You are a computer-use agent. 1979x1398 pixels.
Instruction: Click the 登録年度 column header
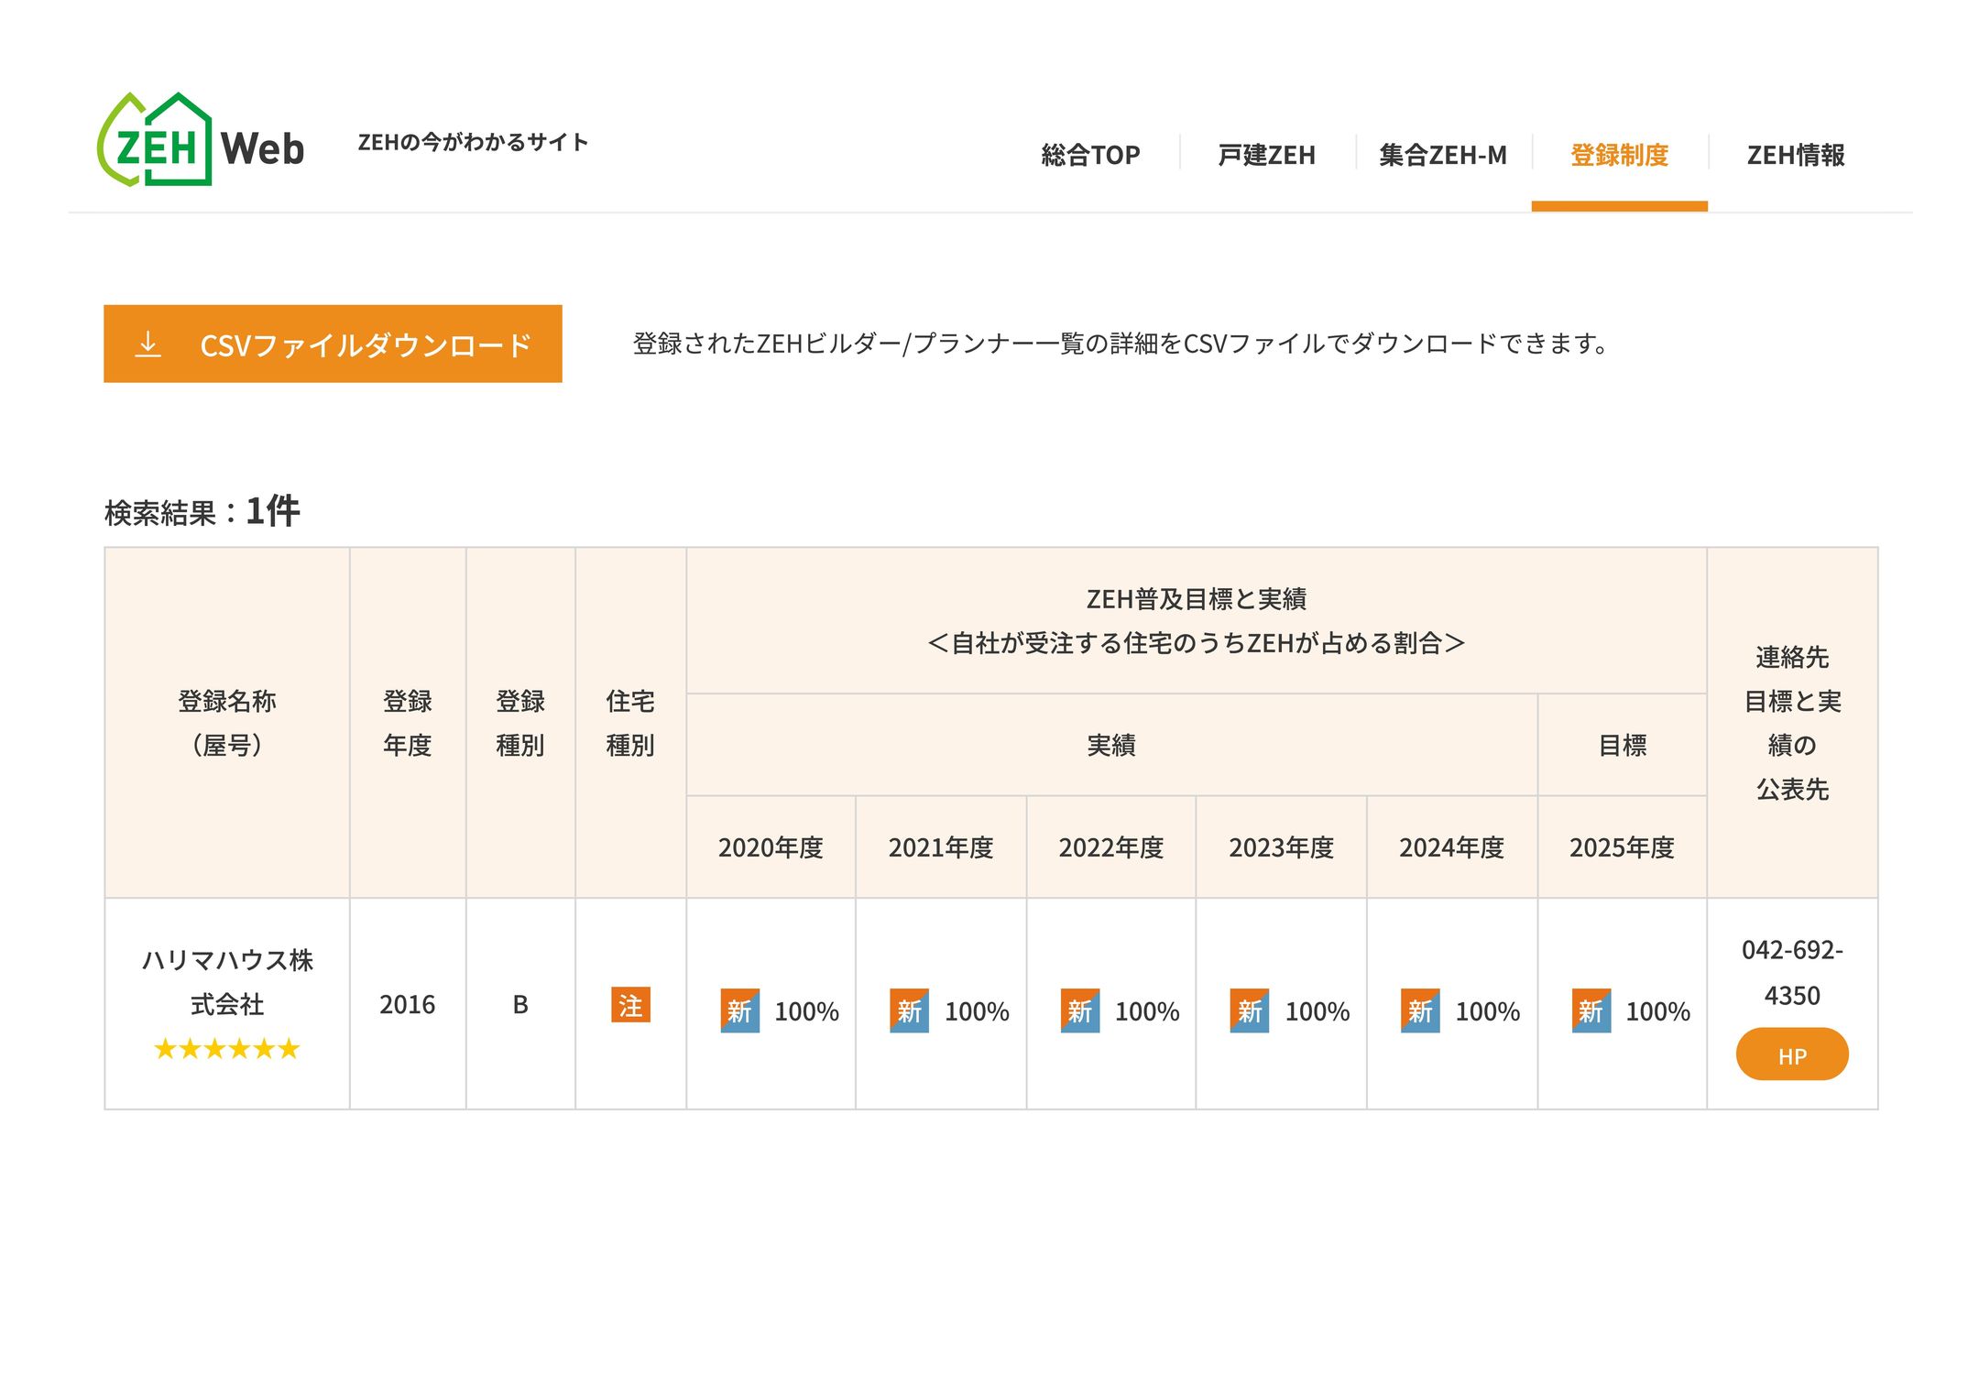coord(407,723)
